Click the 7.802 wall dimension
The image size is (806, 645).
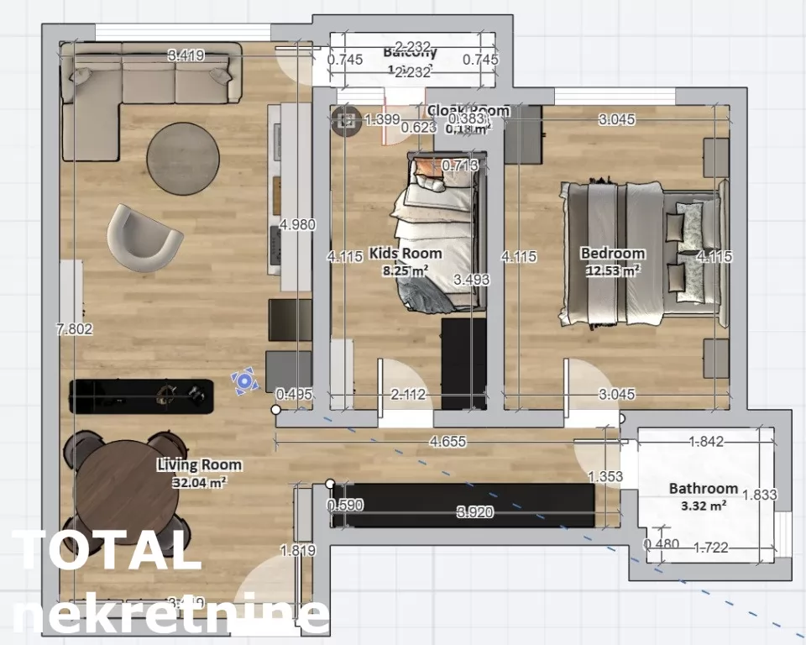(x=75, y=329)
